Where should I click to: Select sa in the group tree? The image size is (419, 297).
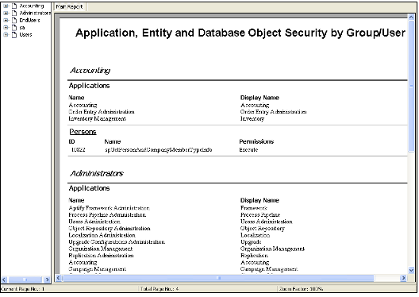[x=22, y=28]
